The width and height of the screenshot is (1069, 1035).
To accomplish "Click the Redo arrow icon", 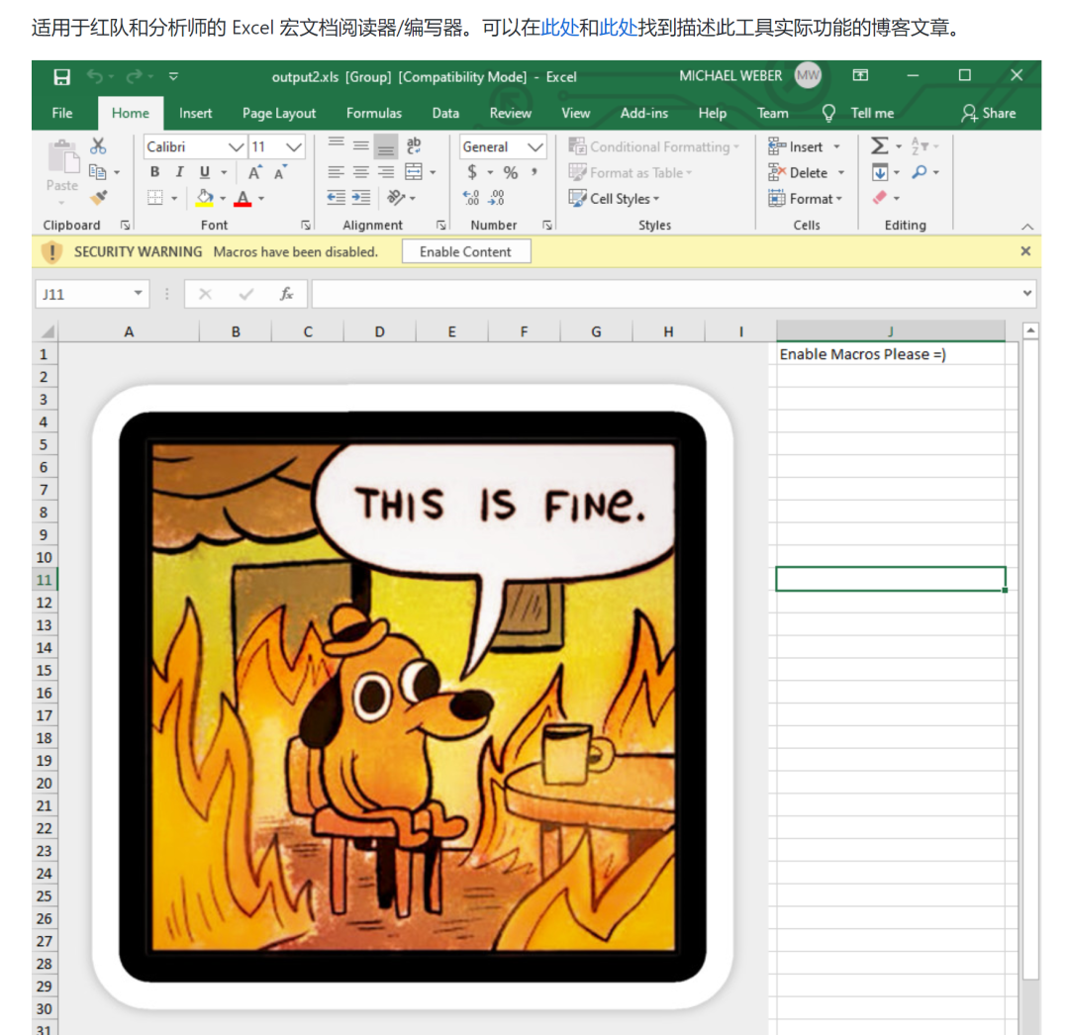I will [x=135, y=77].
